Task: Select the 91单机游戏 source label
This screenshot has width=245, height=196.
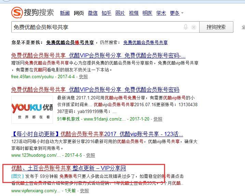Action: click(68, 119)
